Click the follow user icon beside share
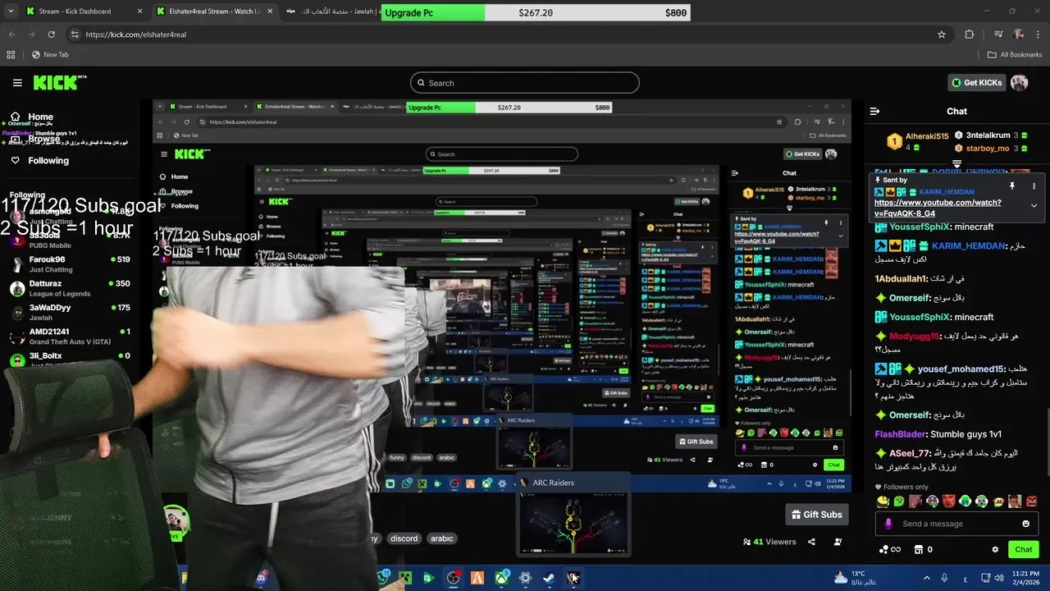Viewport: 1050px width, 591px height. coord(838,542)
